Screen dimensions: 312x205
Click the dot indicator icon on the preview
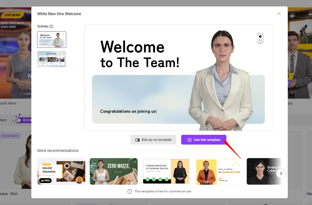pyautogui.click(x=260, y=38)
